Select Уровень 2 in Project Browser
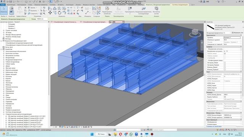Image resolution: width=244 pixels, height=137 pixels. (x=12, y=29)
